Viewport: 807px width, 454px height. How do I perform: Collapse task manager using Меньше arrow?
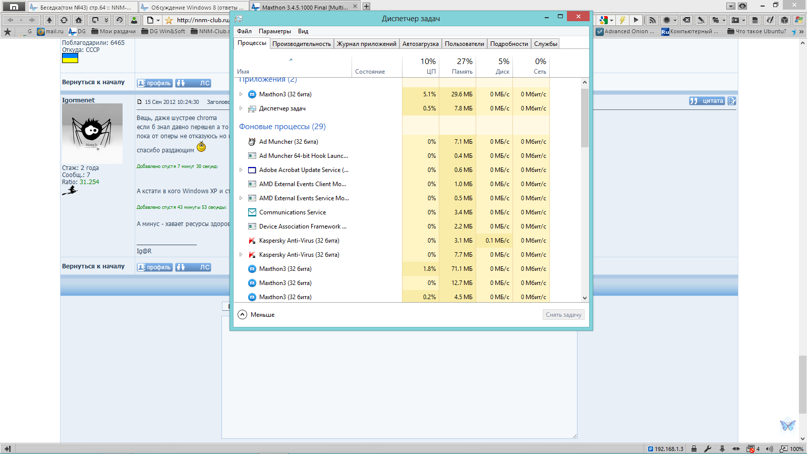[243, 314]
